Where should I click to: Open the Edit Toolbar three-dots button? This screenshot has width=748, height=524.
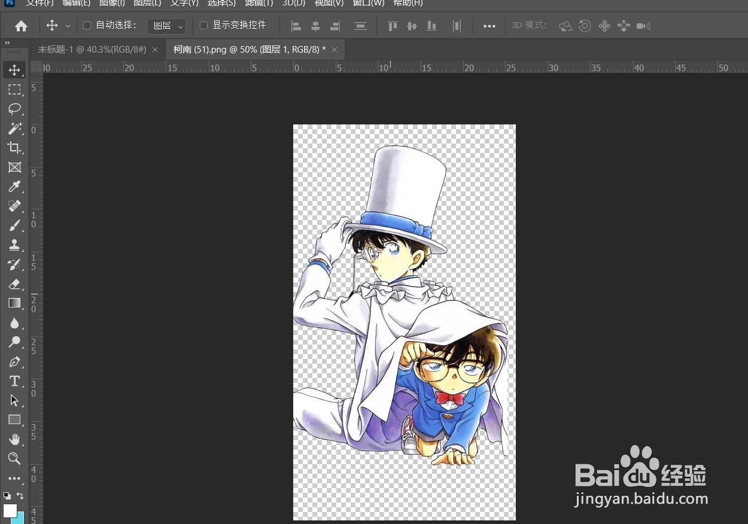(15, 479)
